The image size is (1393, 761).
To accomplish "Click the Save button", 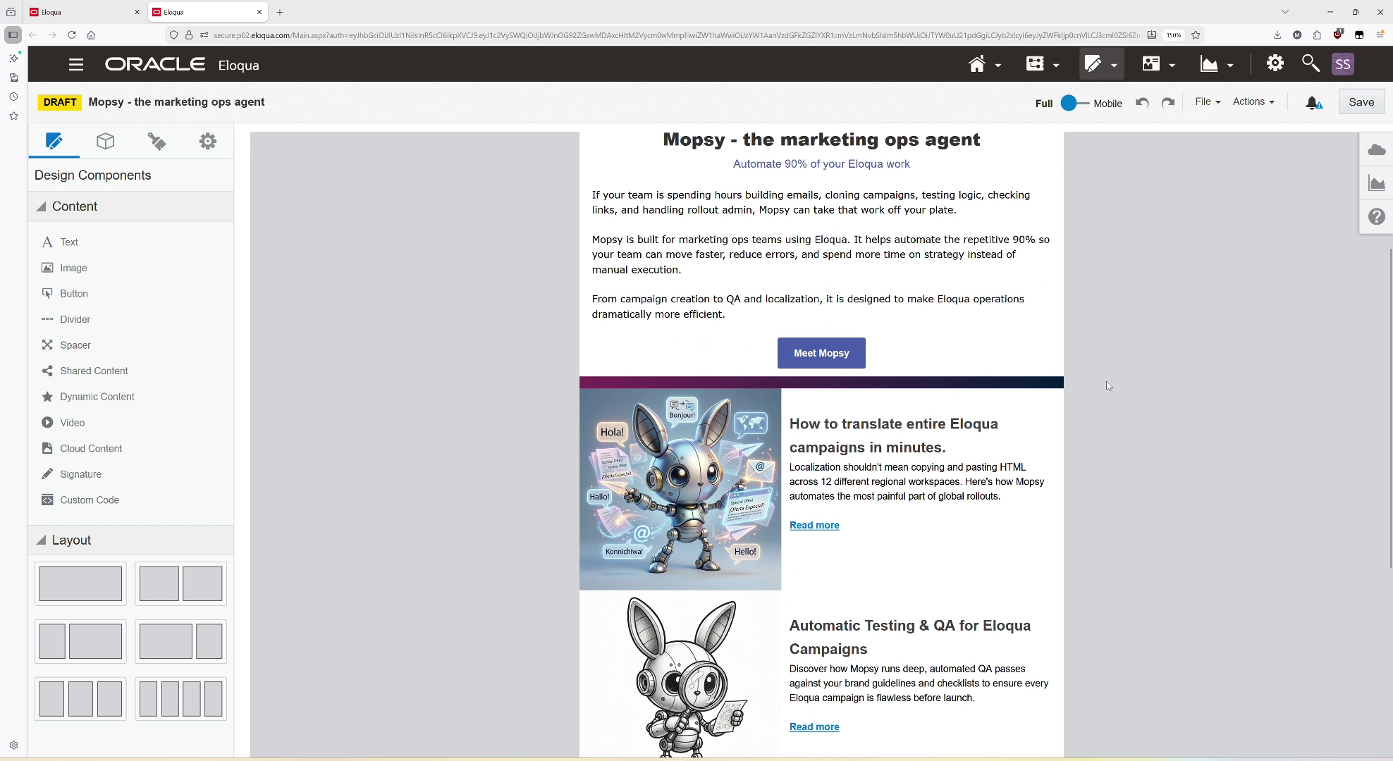I will 1361,102.
